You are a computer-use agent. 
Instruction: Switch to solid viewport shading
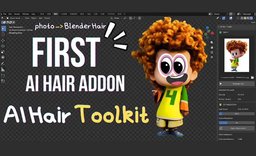(x=245, y=18)
